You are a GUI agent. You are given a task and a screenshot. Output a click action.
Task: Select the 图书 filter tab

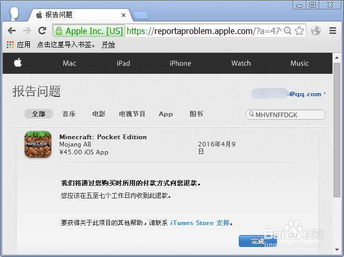click(196, 114)
